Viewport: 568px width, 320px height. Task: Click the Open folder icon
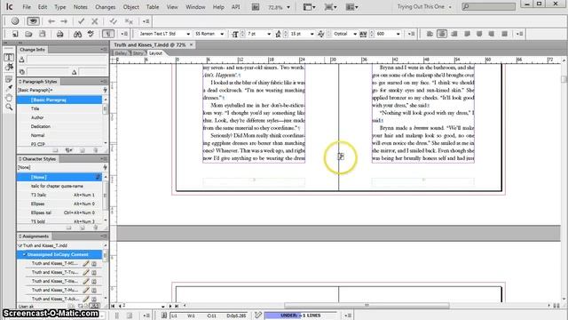[28, 34]
